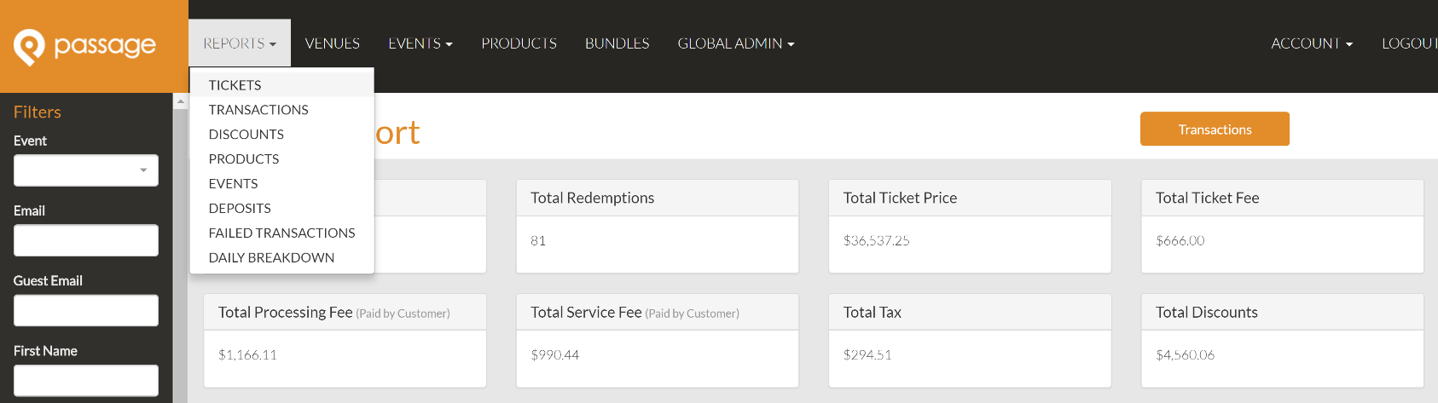Viewport: 1438px width, 403px height.
Task: Expand the Global Admin menu
Action: (735, 43)
